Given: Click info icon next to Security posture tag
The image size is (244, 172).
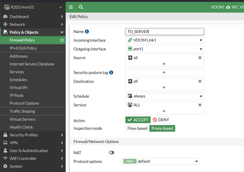Looking at the screenshot, I should (111, 73).
